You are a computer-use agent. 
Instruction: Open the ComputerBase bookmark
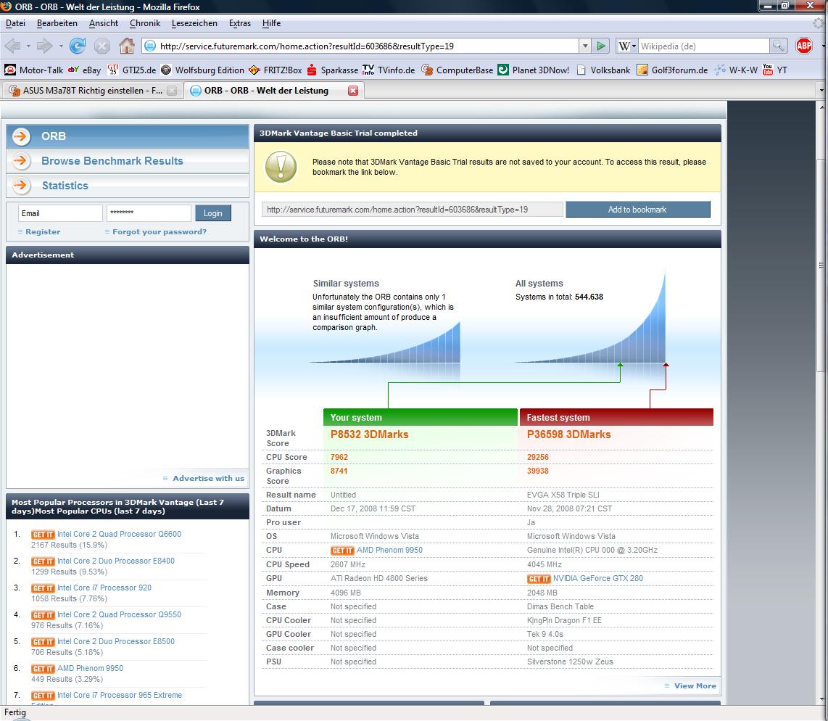click(458, 70)
